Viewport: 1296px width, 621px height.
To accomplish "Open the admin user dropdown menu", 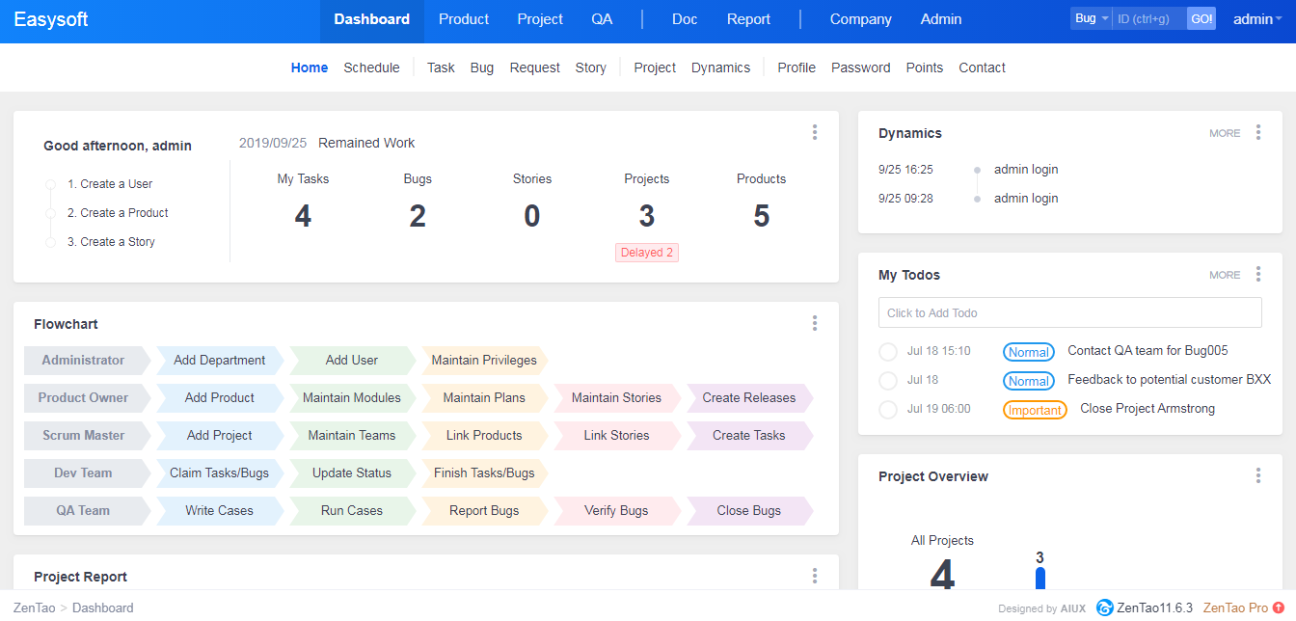I will 1257,19.
